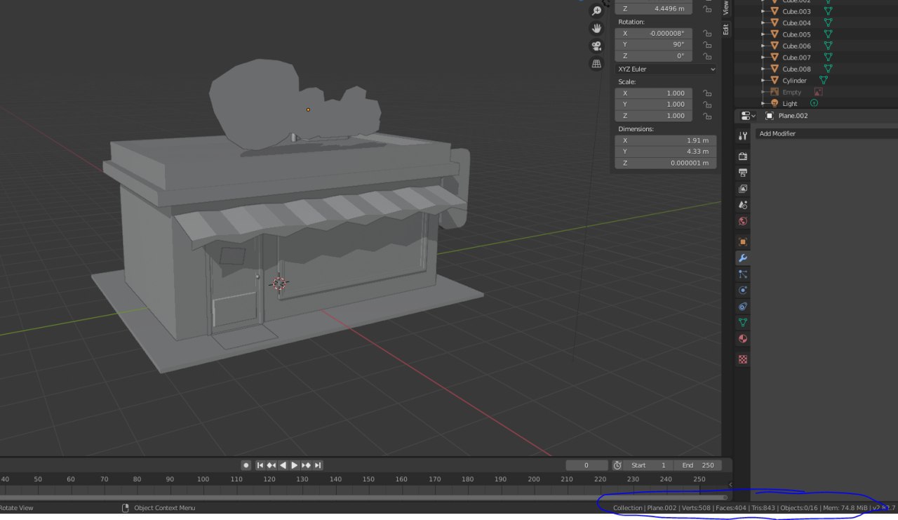Toggle lock on Location Z

tap(707, 9)
